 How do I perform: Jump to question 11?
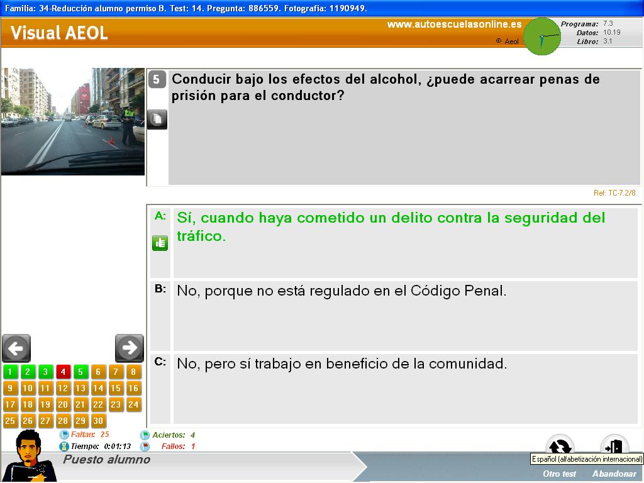pyautogui.click(x=45, y=388)
